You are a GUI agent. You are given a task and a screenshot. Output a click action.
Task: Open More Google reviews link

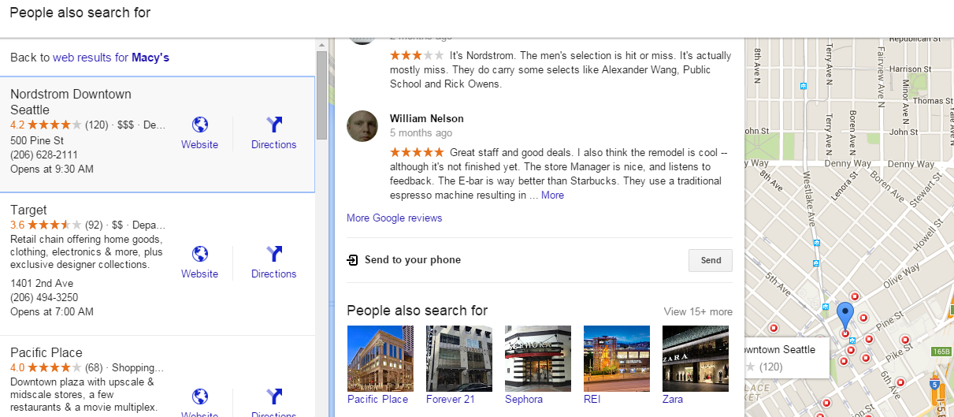click(394, 218)
